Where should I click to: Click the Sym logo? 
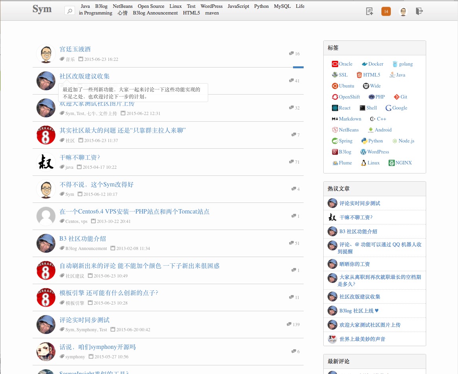click(42, 9)
